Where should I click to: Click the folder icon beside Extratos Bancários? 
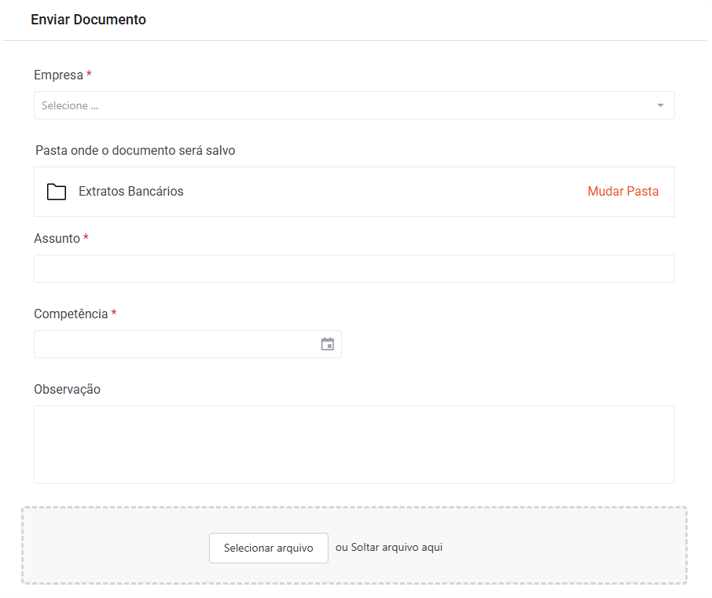point(57,192)
